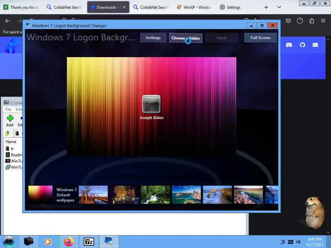Click the volume speaker tray icon
Screen dimensions: 331x248
(298, 242)
